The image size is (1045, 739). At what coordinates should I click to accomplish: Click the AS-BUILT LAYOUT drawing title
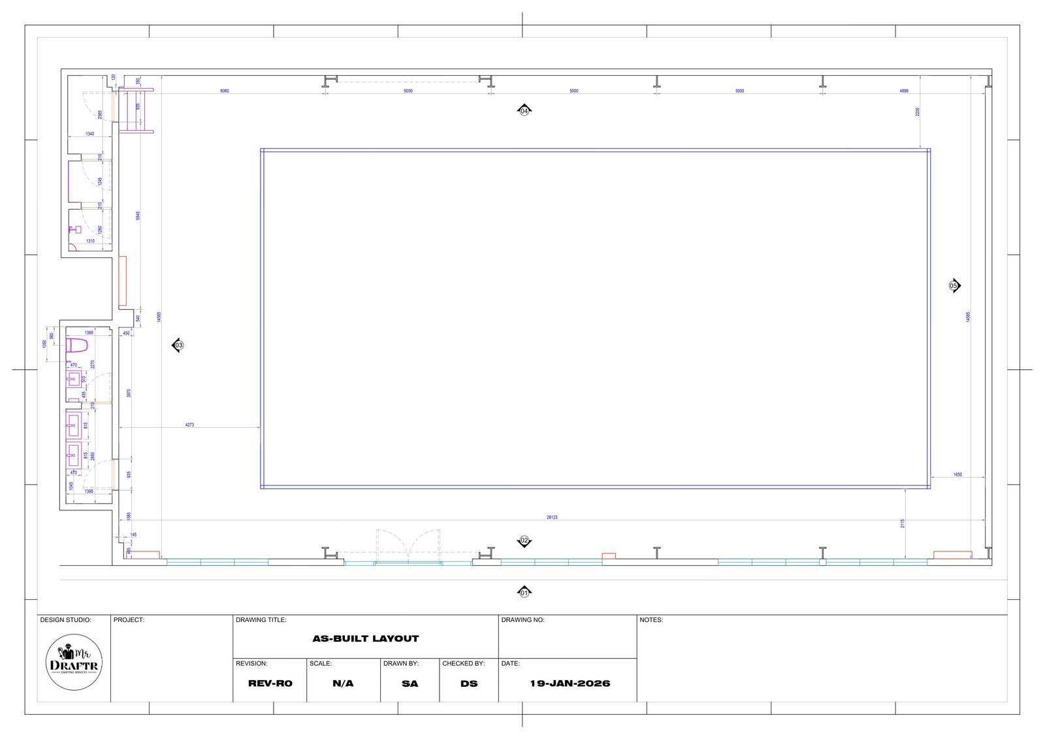[366, 638]
